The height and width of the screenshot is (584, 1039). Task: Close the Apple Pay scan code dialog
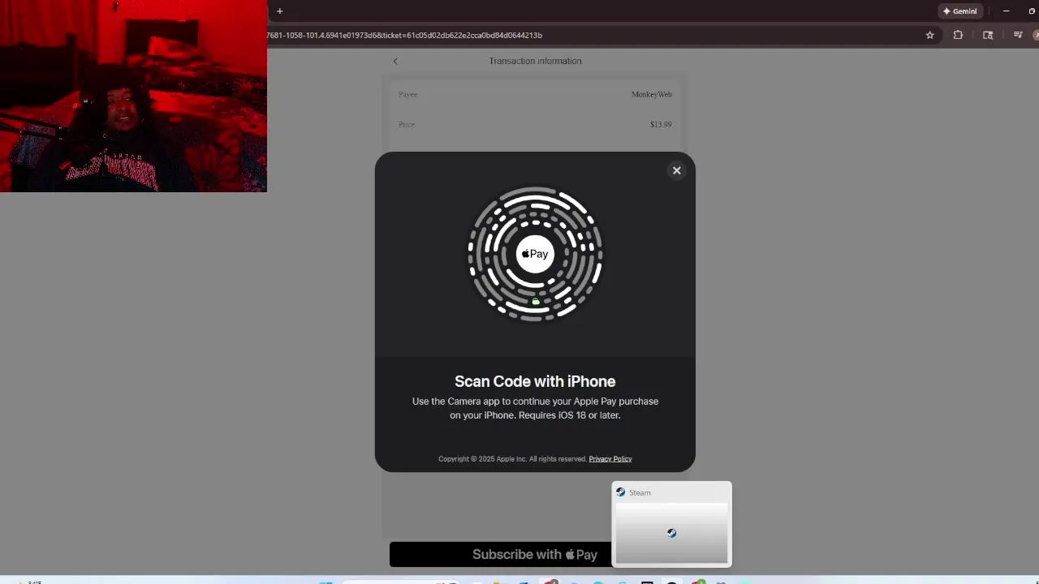click(676, 170)
